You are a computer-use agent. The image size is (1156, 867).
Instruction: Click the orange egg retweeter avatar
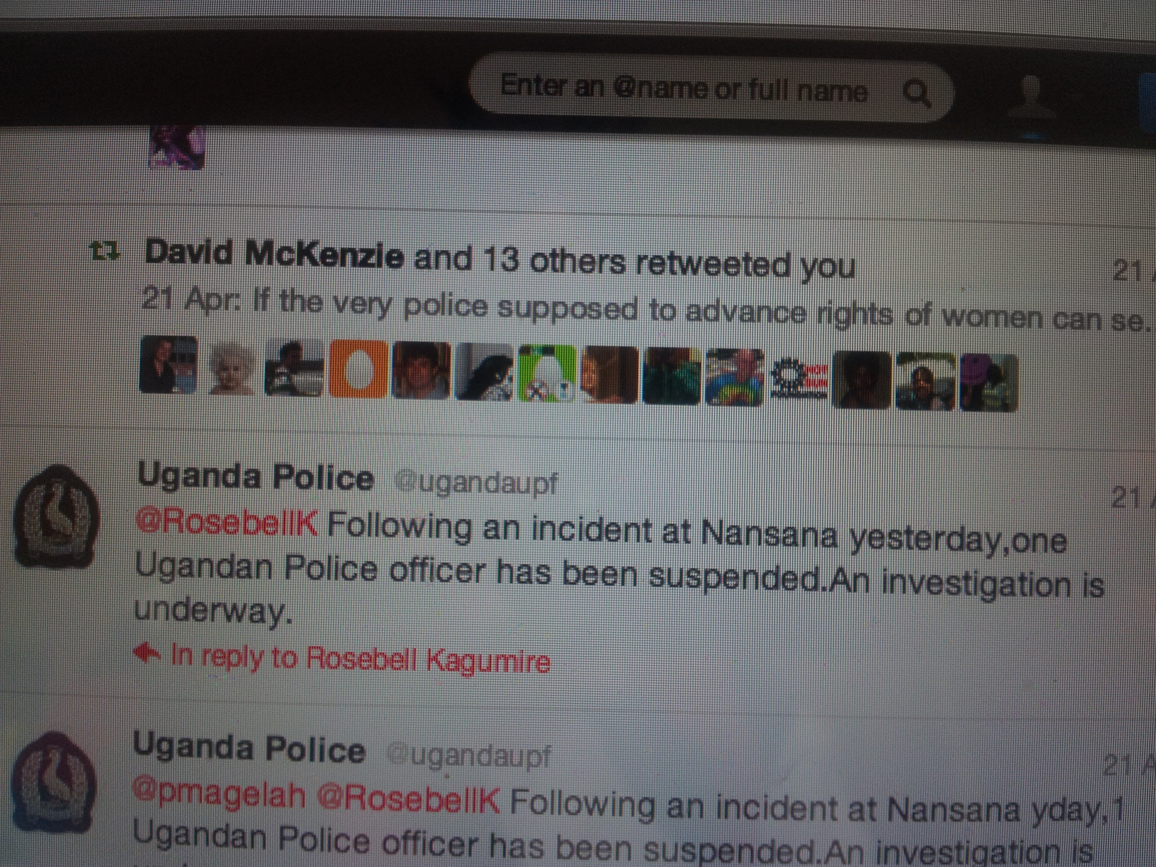coord(358,369)
